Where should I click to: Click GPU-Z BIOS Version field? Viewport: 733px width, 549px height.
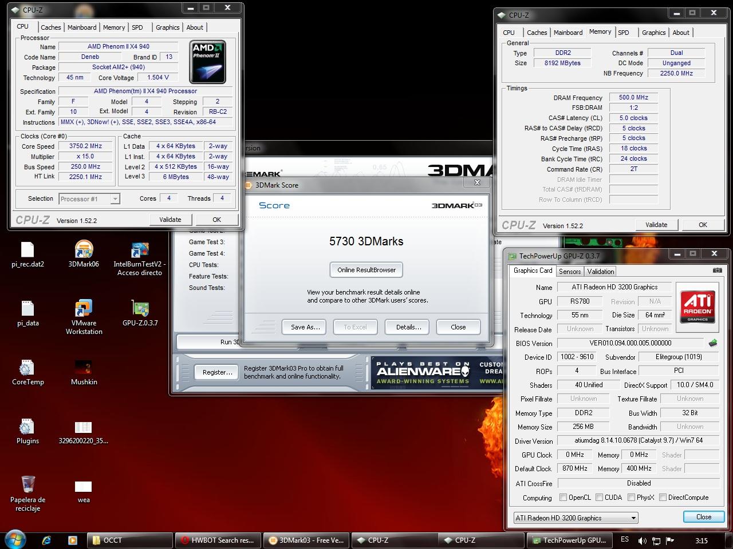coord(630,343)
